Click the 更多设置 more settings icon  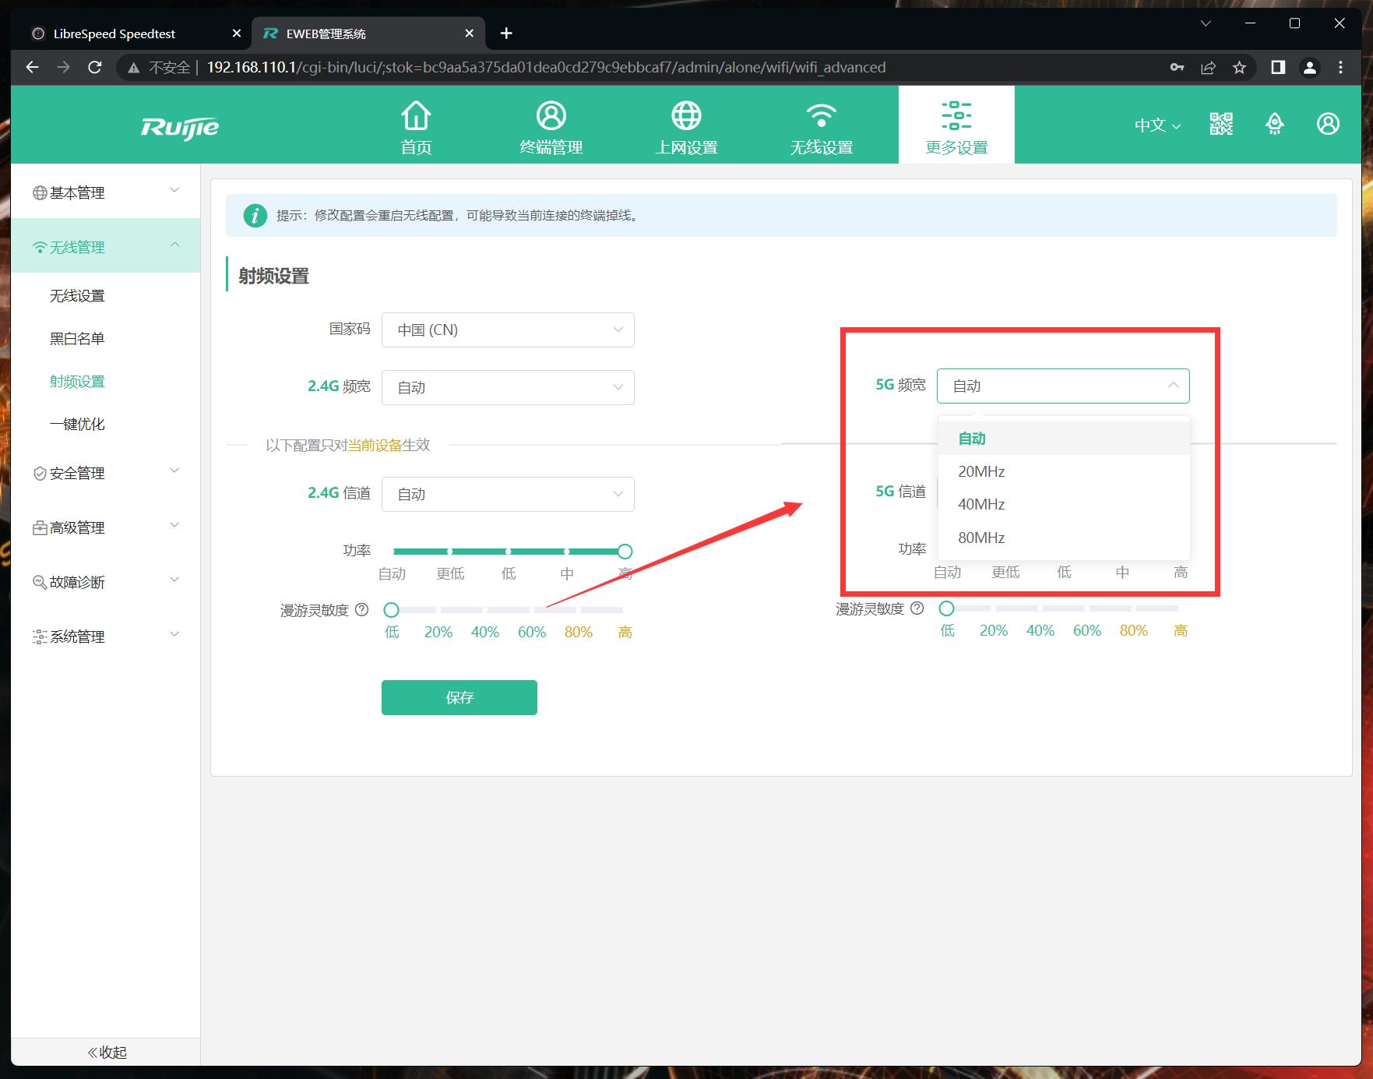click(x=956, y=125)
